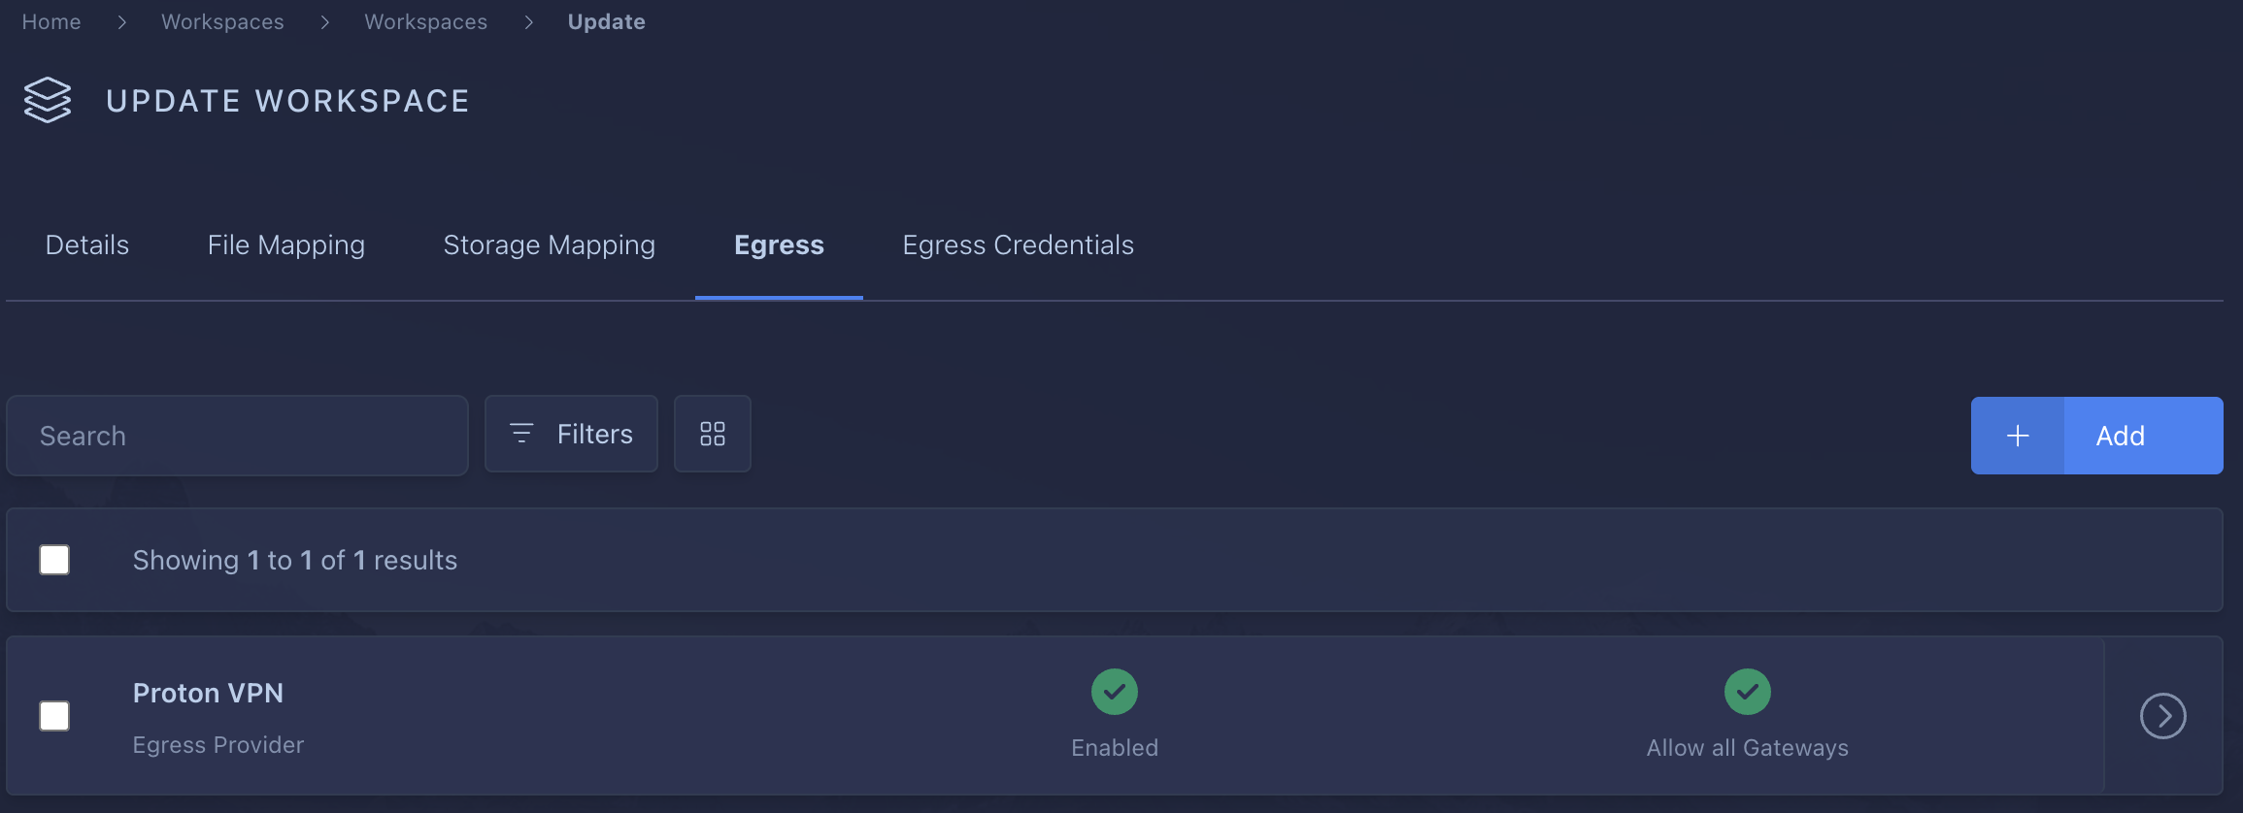Open Proton VPN details via the chevron arrow
The width and height of the screenshot is (2243, 813).
(2162, 715)
